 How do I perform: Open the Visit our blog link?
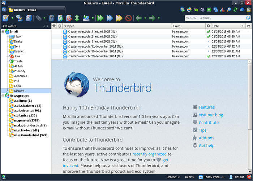click(211, 115)
